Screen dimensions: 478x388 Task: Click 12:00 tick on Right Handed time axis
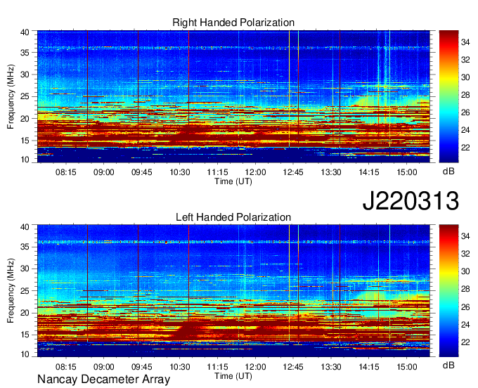(x=255, y=172)
